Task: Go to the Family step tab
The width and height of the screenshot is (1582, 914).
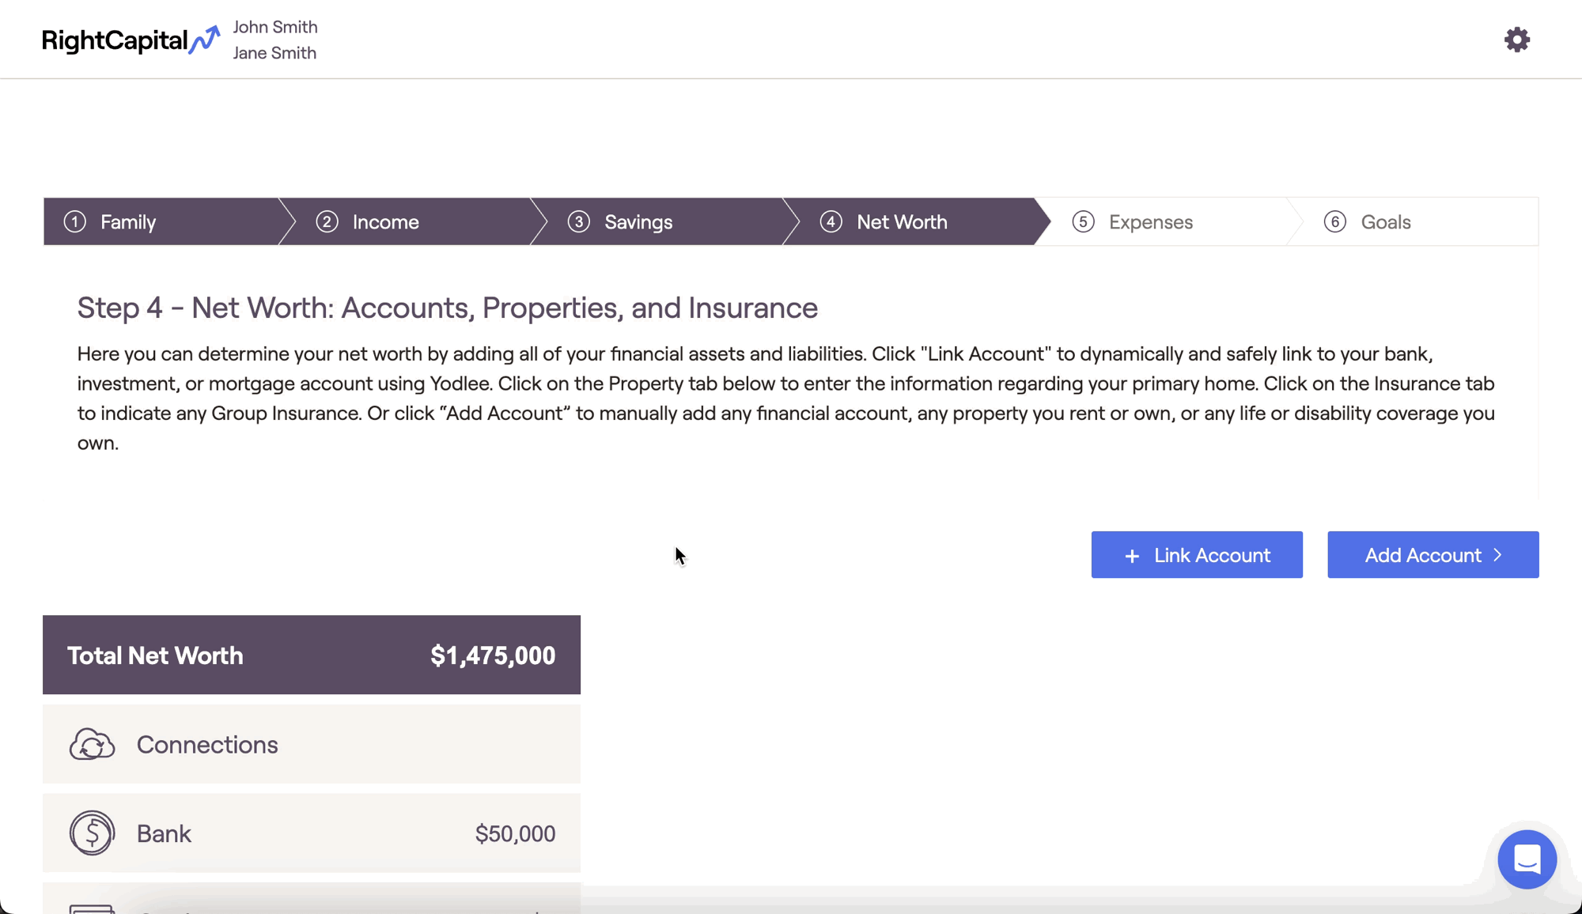Action: pyautogui.click(x=161, y=221)
